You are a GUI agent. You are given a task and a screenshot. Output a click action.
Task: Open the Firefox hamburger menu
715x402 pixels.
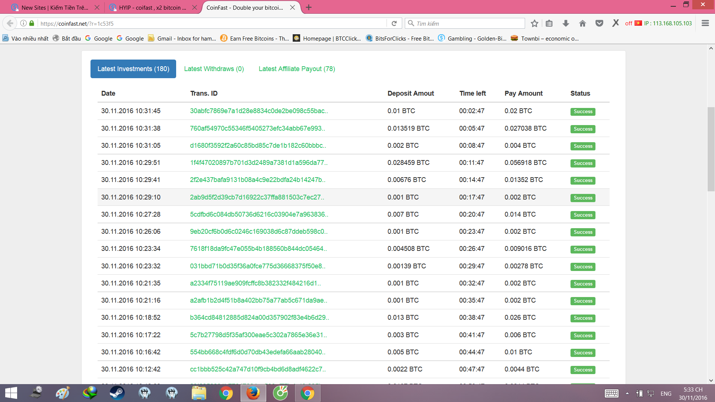[x=705, y=23]
